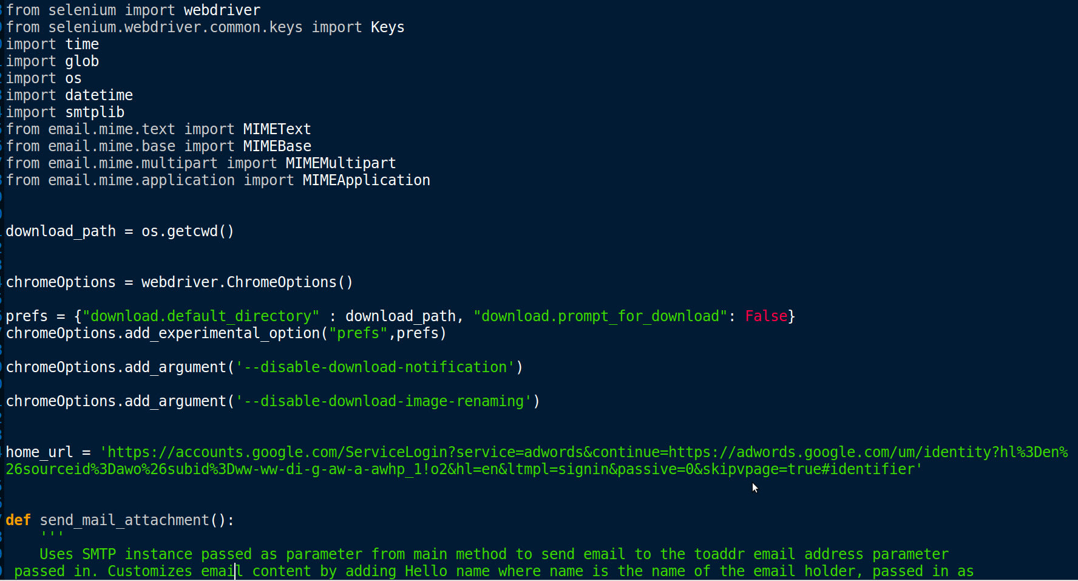Click the red 'False' value in prefs
This screenshot has height=581, width=1078.
[766, 316]
